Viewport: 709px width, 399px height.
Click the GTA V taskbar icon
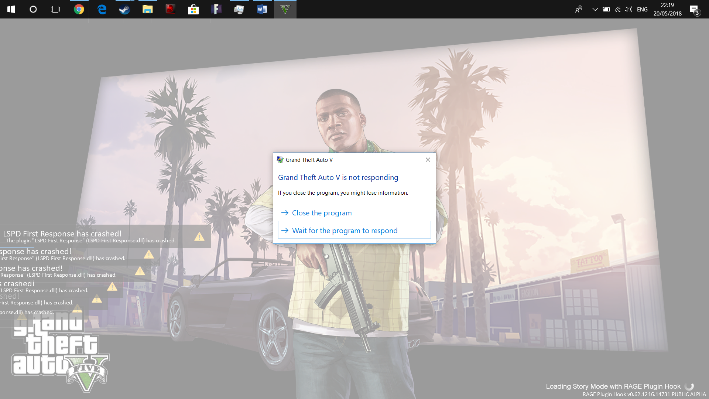point(285,9)
